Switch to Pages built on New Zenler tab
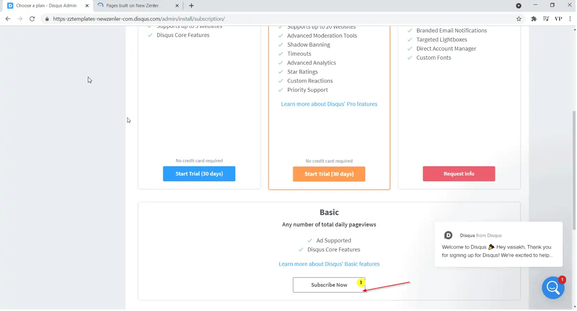This screenshot has height=311, width=577. (133, 6)
